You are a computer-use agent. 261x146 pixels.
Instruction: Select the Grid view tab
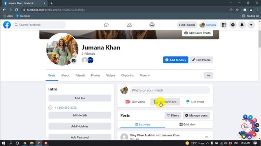[187, 125]
